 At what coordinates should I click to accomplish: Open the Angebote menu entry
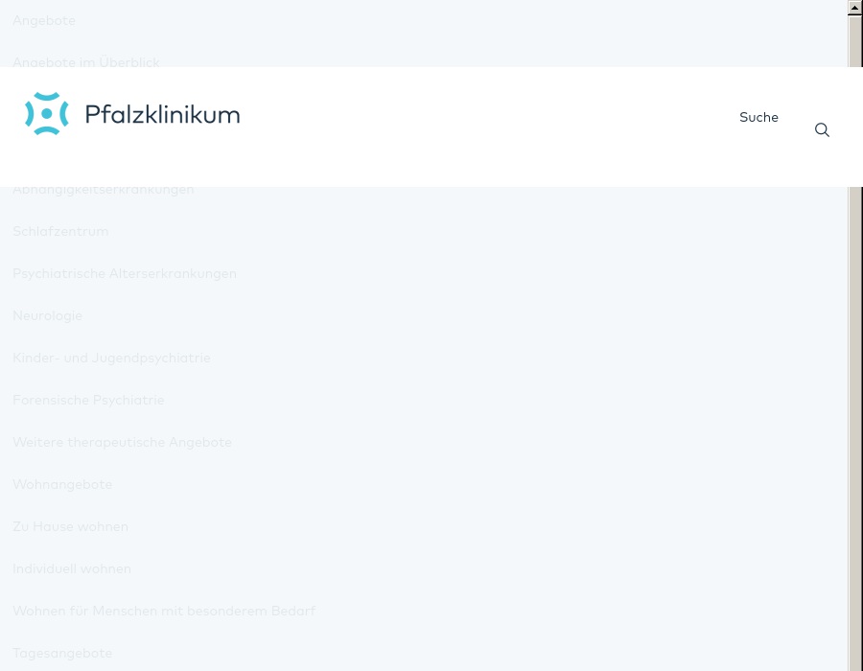44,20
